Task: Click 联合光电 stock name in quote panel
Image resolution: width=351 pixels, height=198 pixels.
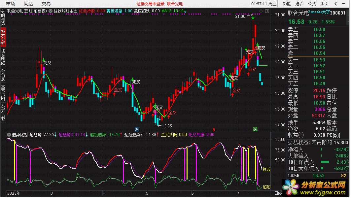Action: pos(298,13)
